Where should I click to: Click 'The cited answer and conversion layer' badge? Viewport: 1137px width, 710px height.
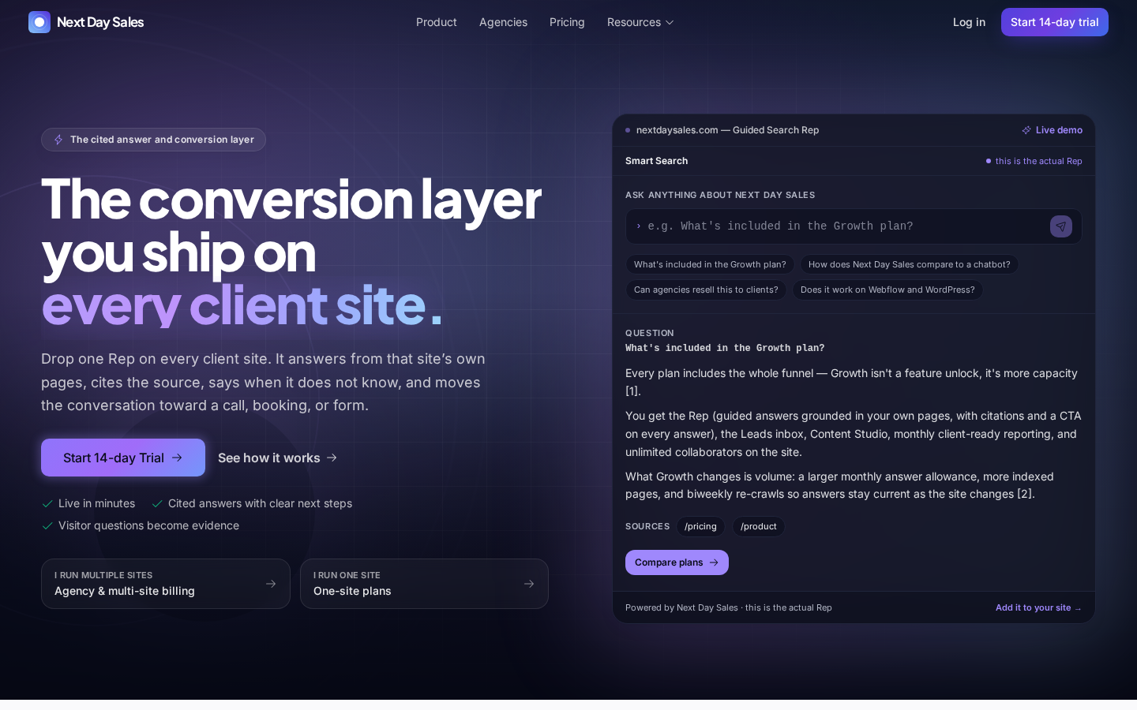point(153,140)
